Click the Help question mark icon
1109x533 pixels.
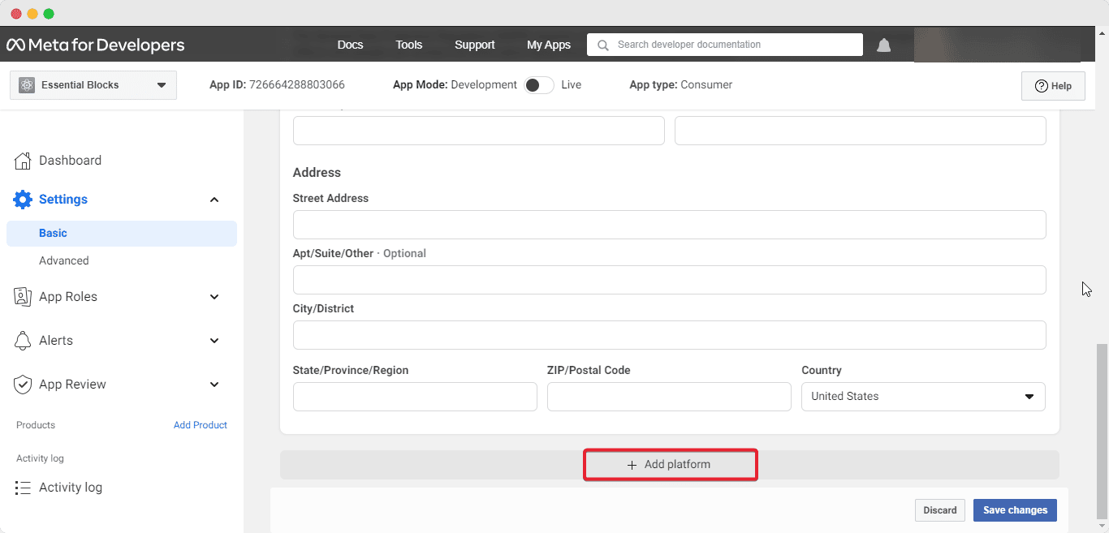pyautogui.click(x=1042, y=86)
